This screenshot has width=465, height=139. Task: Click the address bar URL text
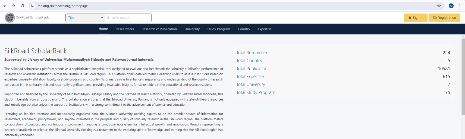click(x=62, y=6)
